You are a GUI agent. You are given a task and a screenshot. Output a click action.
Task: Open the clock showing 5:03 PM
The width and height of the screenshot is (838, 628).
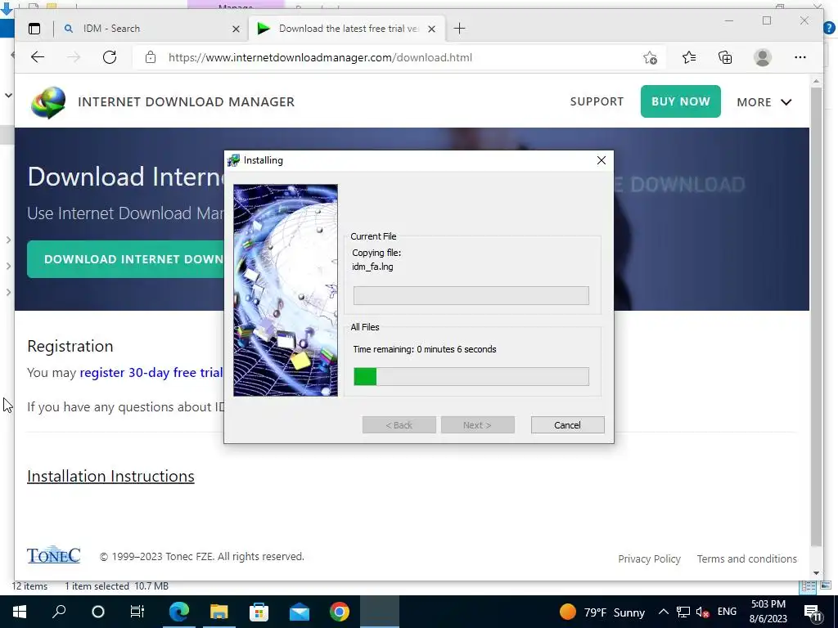pos(768,612)
